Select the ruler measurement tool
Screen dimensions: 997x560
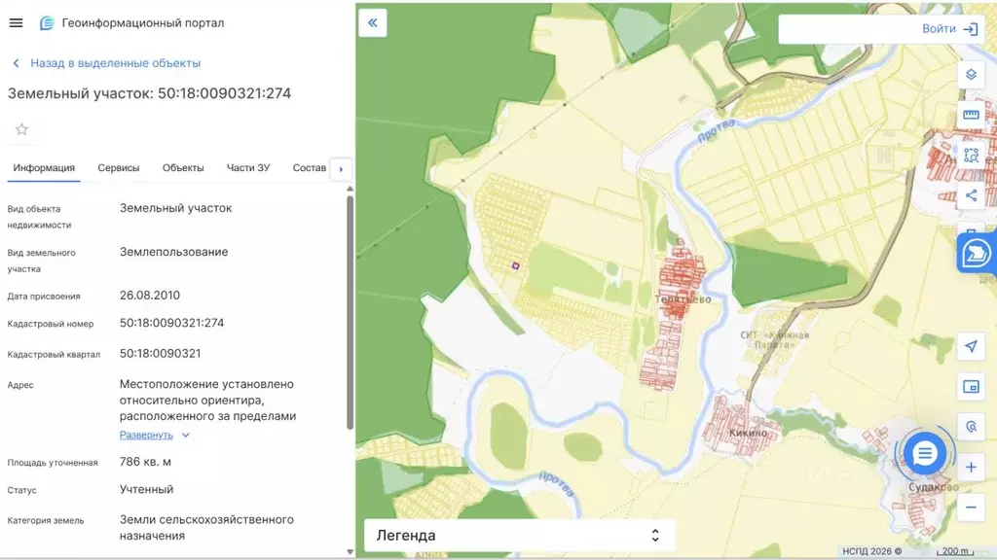click(x=971, y=115)
